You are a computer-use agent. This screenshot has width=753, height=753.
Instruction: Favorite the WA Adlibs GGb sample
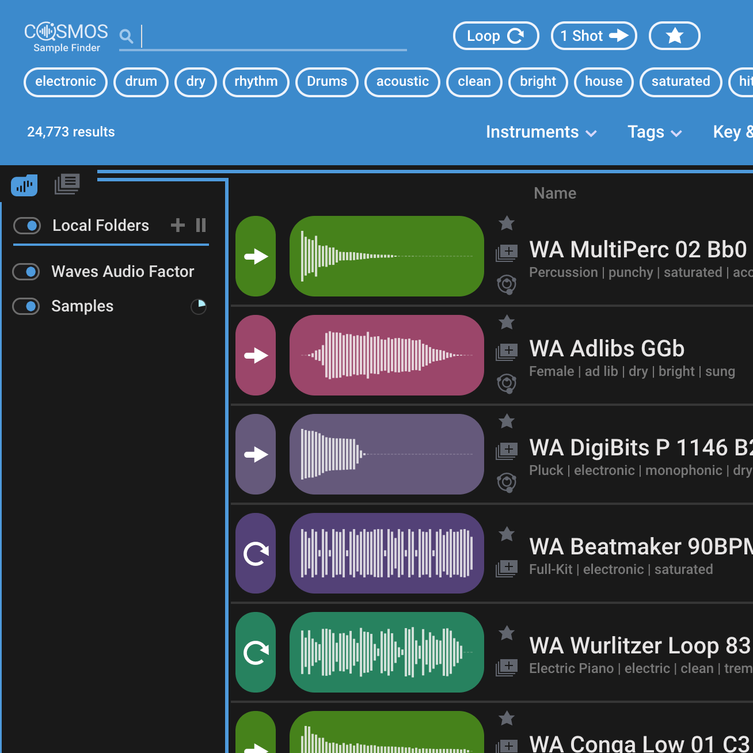click(507, 322)
